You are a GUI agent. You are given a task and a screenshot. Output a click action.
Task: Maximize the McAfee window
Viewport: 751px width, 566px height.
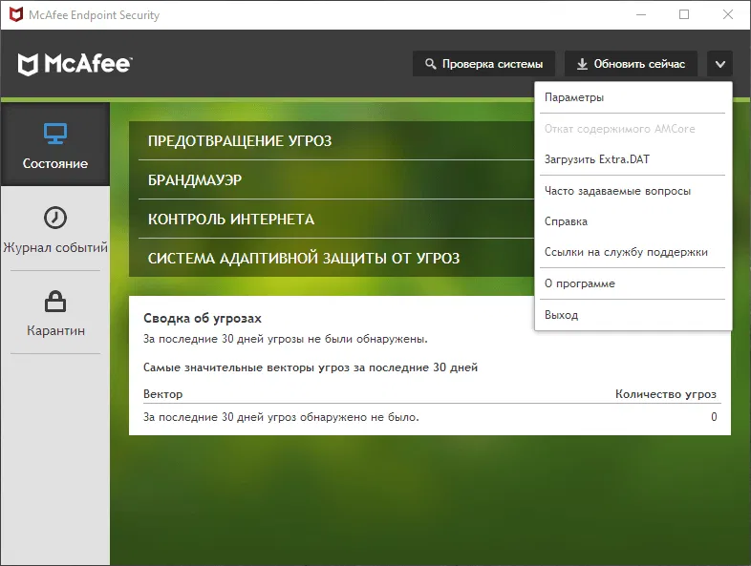click(684, 15)
